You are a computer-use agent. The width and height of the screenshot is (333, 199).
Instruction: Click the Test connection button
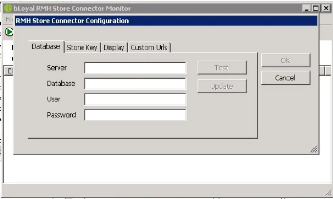click(x=222, y=68)
